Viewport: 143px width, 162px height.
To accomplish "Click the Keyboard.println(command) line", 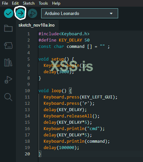I will point(77,141).
